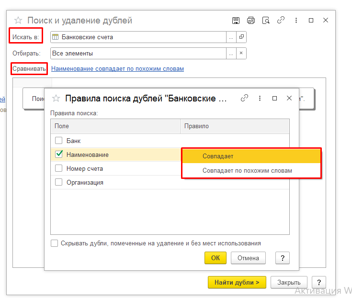Viewport: 352px width, 298px height.
Task: Choose Совпадает rule from the list
Action: [218, 156]
